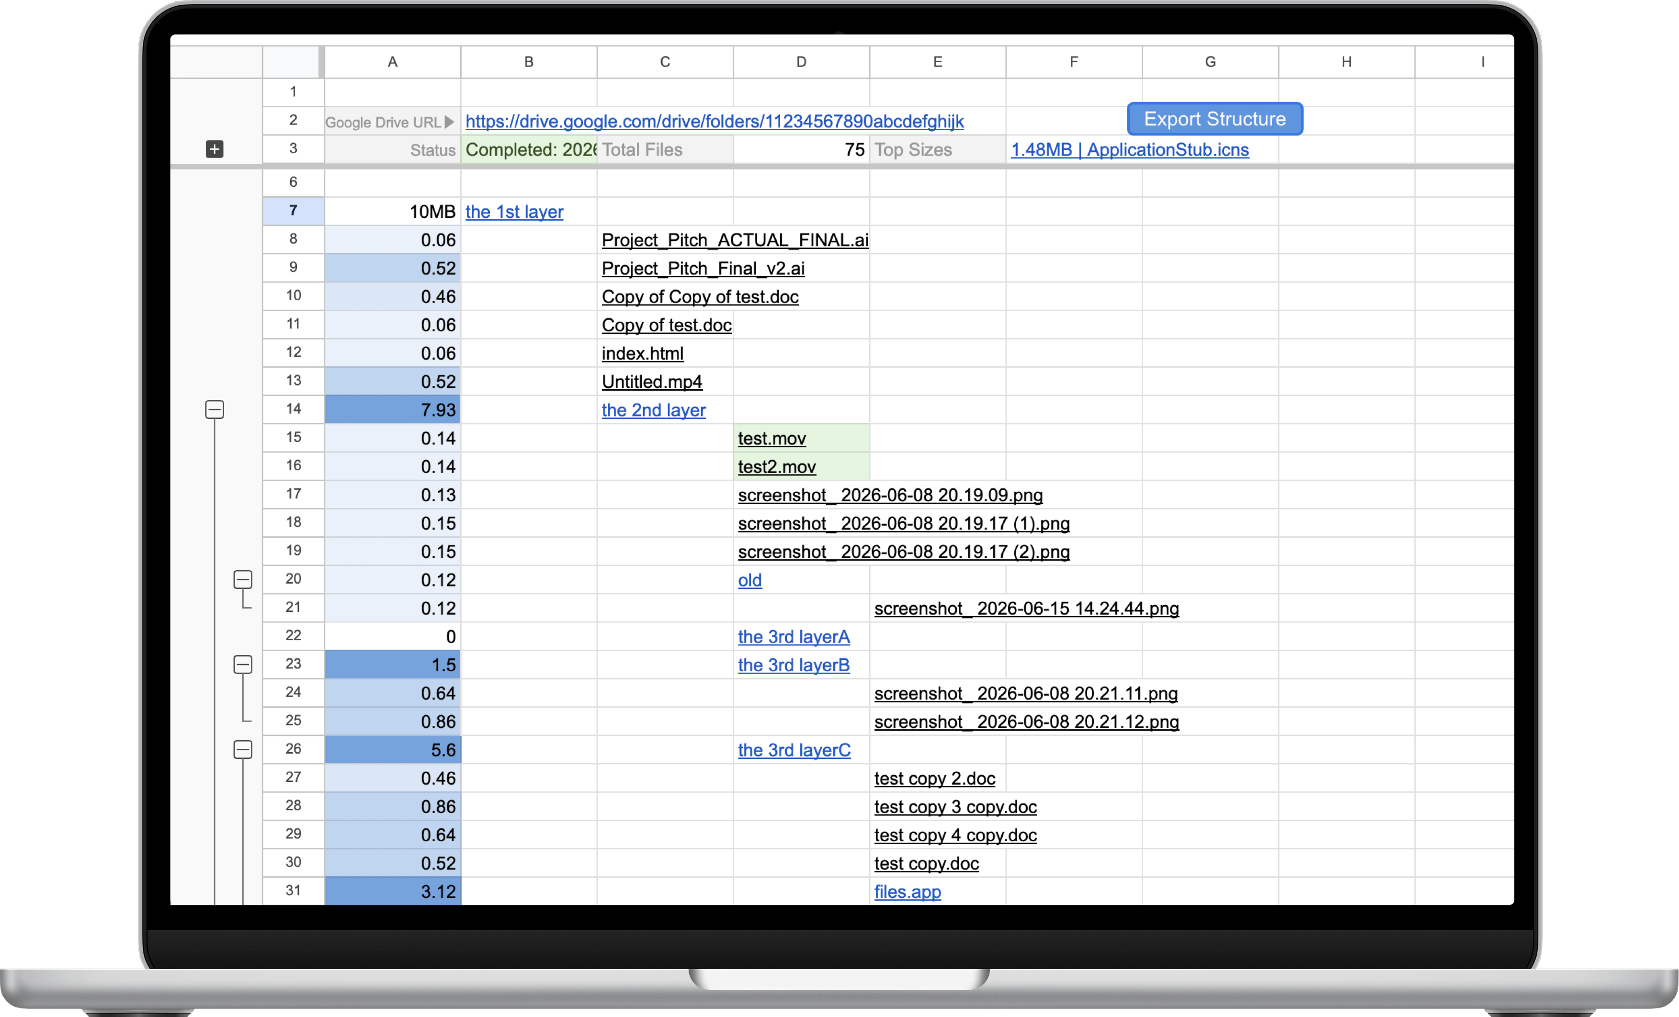Open 'the 3rd layerB' folder link

click(x=793, y=666)
